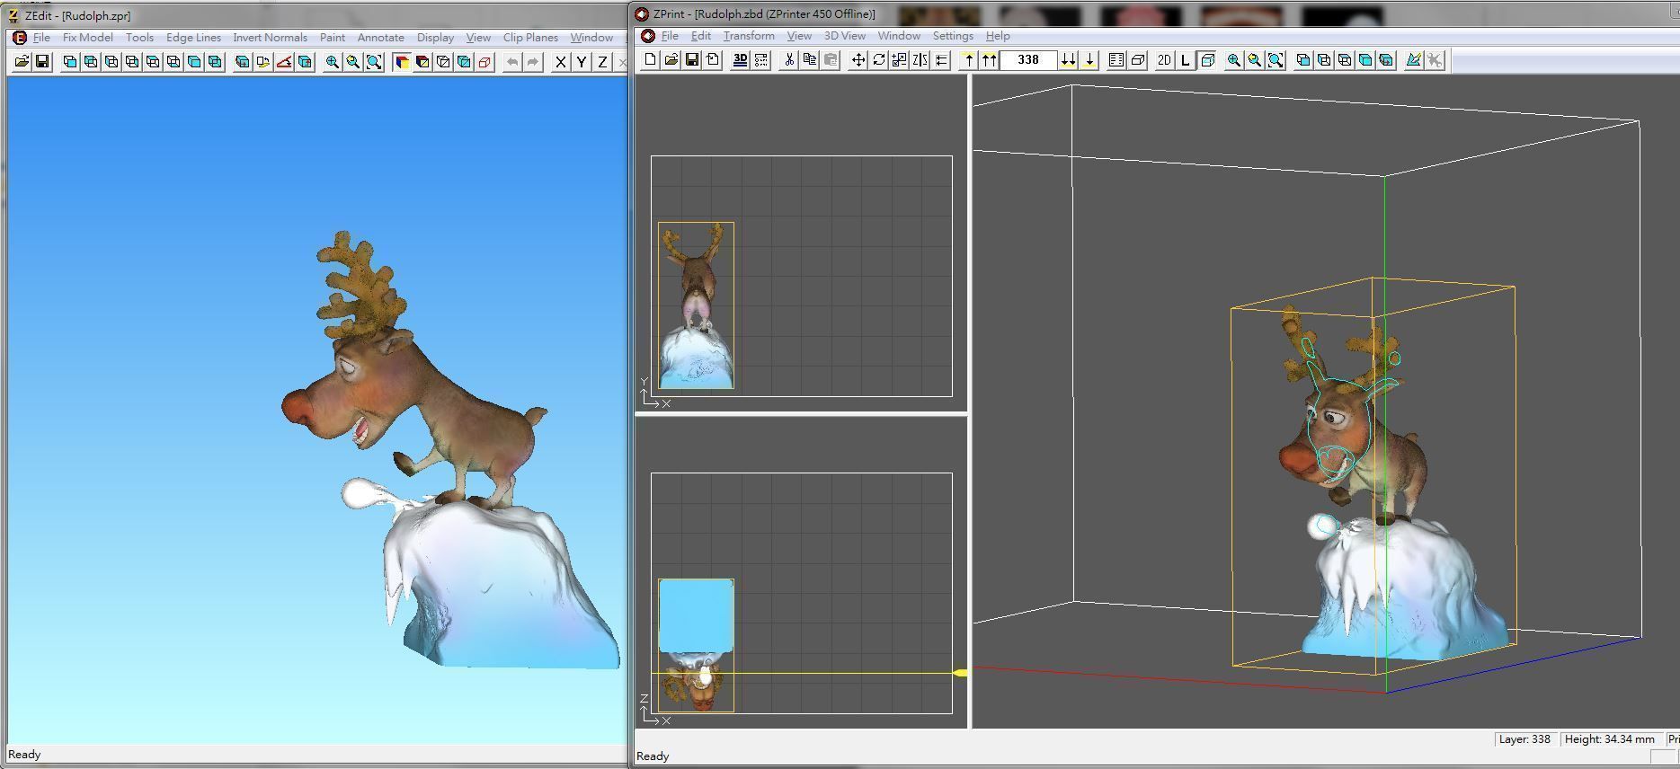This screenshot has width=1680, height=769.
Task: Toggle 2D view mode in ZPrint
Action: 1165,60
